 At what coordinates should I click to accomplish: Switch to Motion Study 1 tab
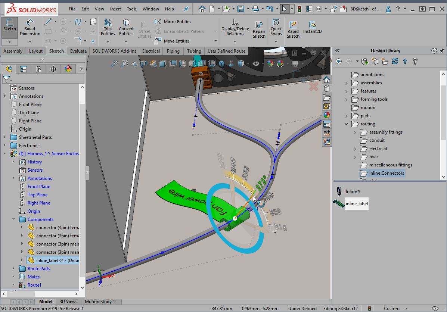[100, 302]
